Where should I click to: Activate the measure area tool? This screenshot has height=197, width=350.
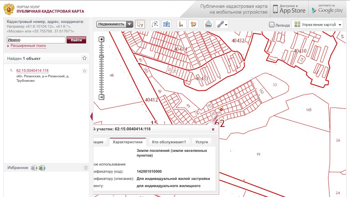pyautogui.click(x=193, y=24)
